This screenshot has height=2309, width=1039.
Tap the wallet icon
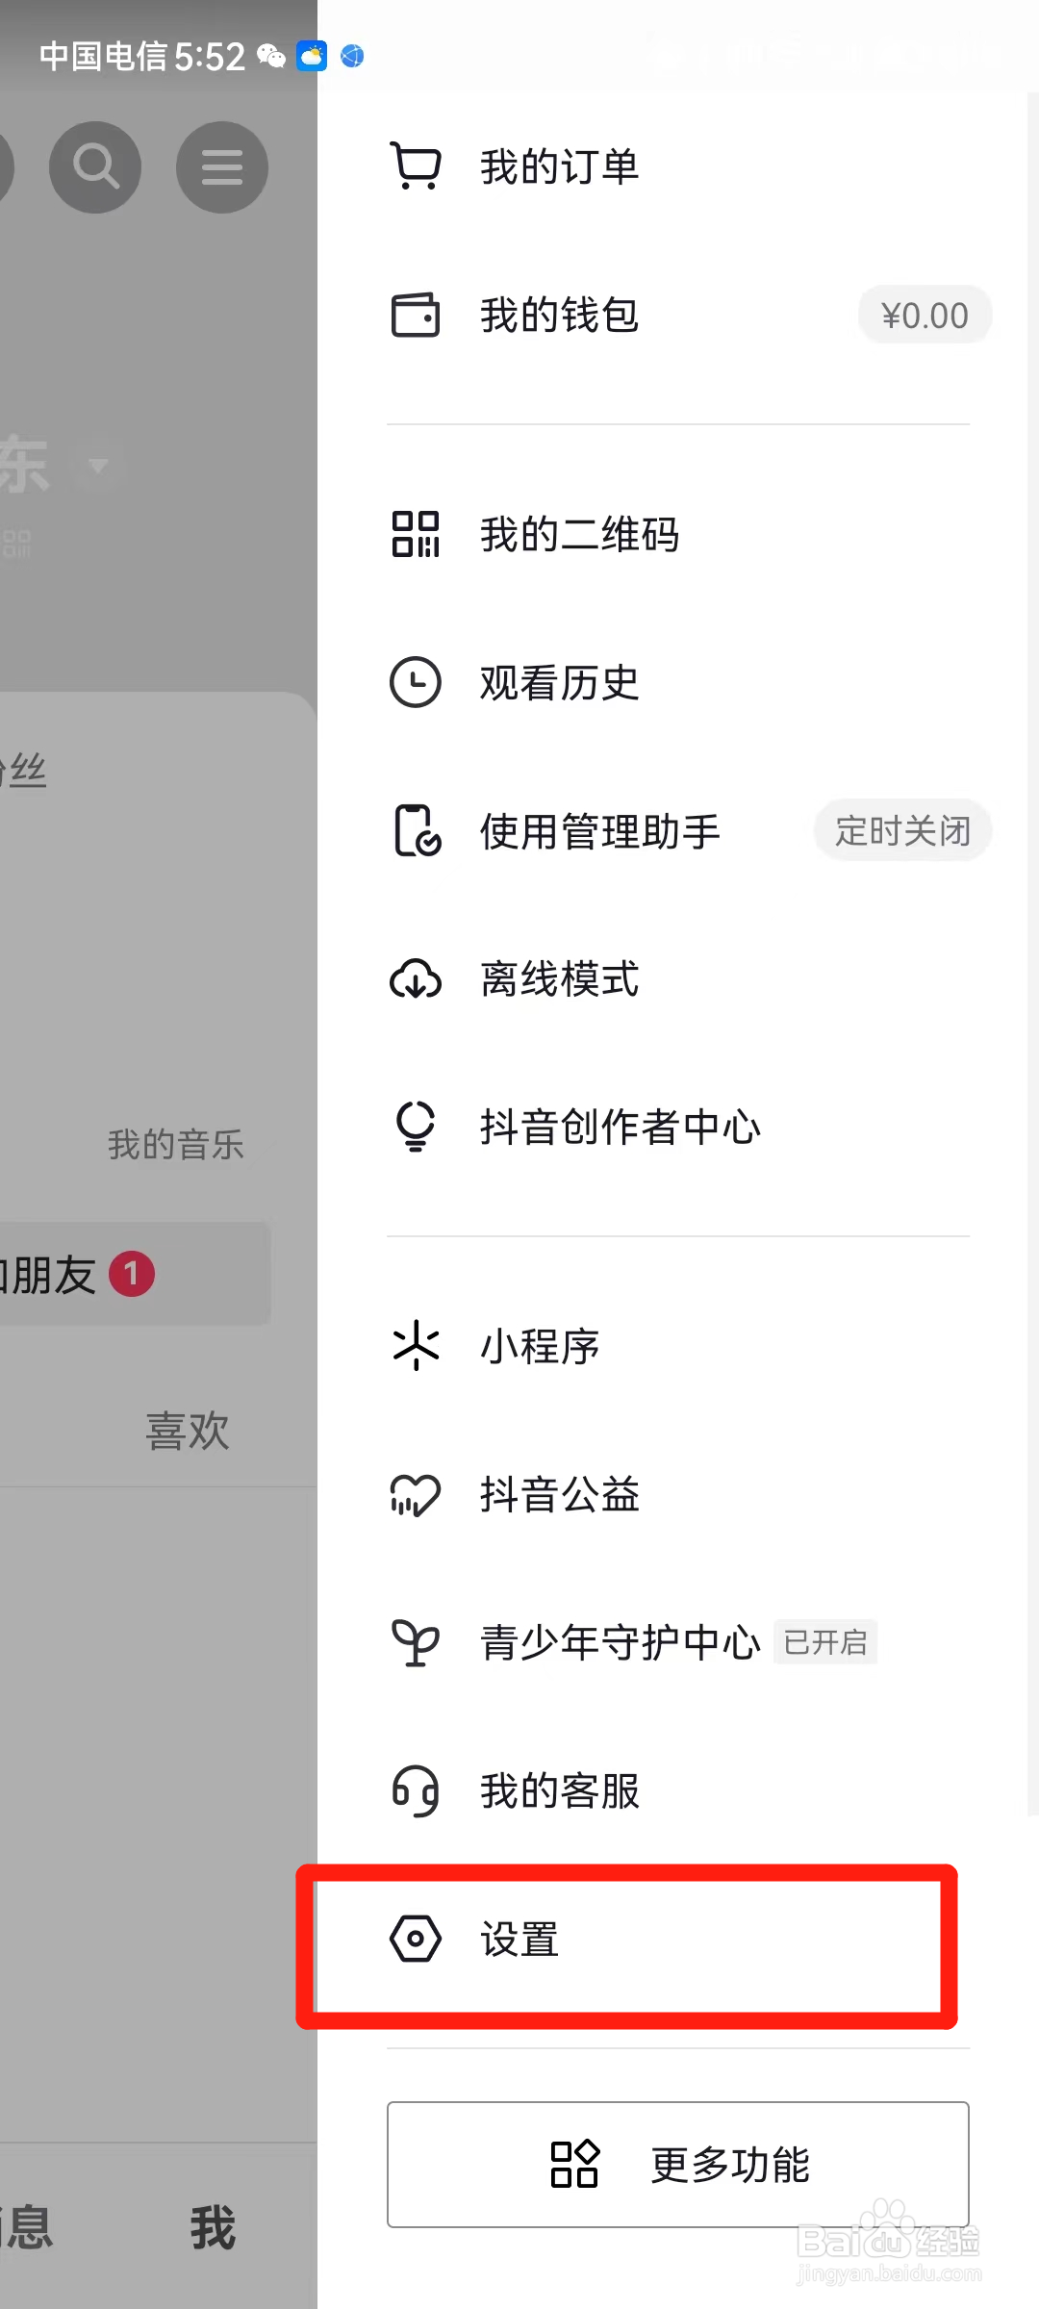pos(416,316)
